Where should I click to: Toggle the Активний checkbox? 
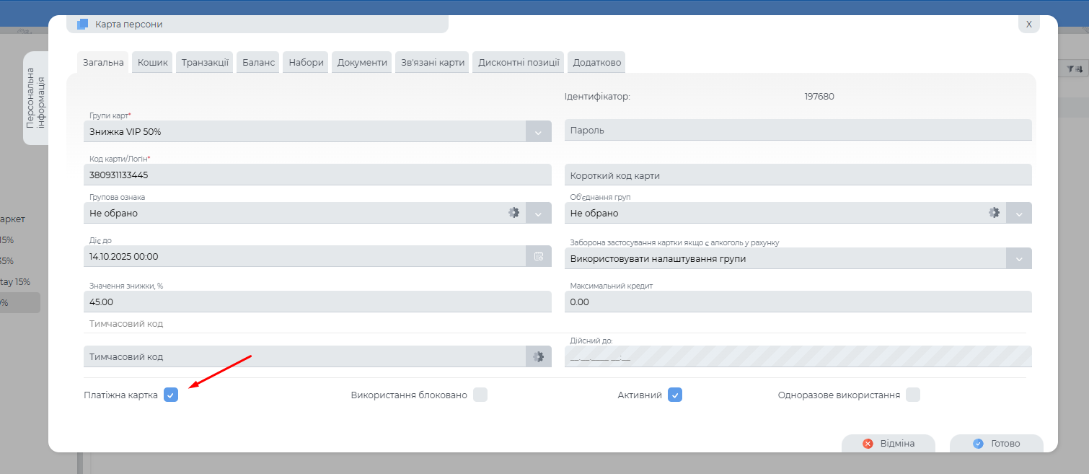(674, 395)
